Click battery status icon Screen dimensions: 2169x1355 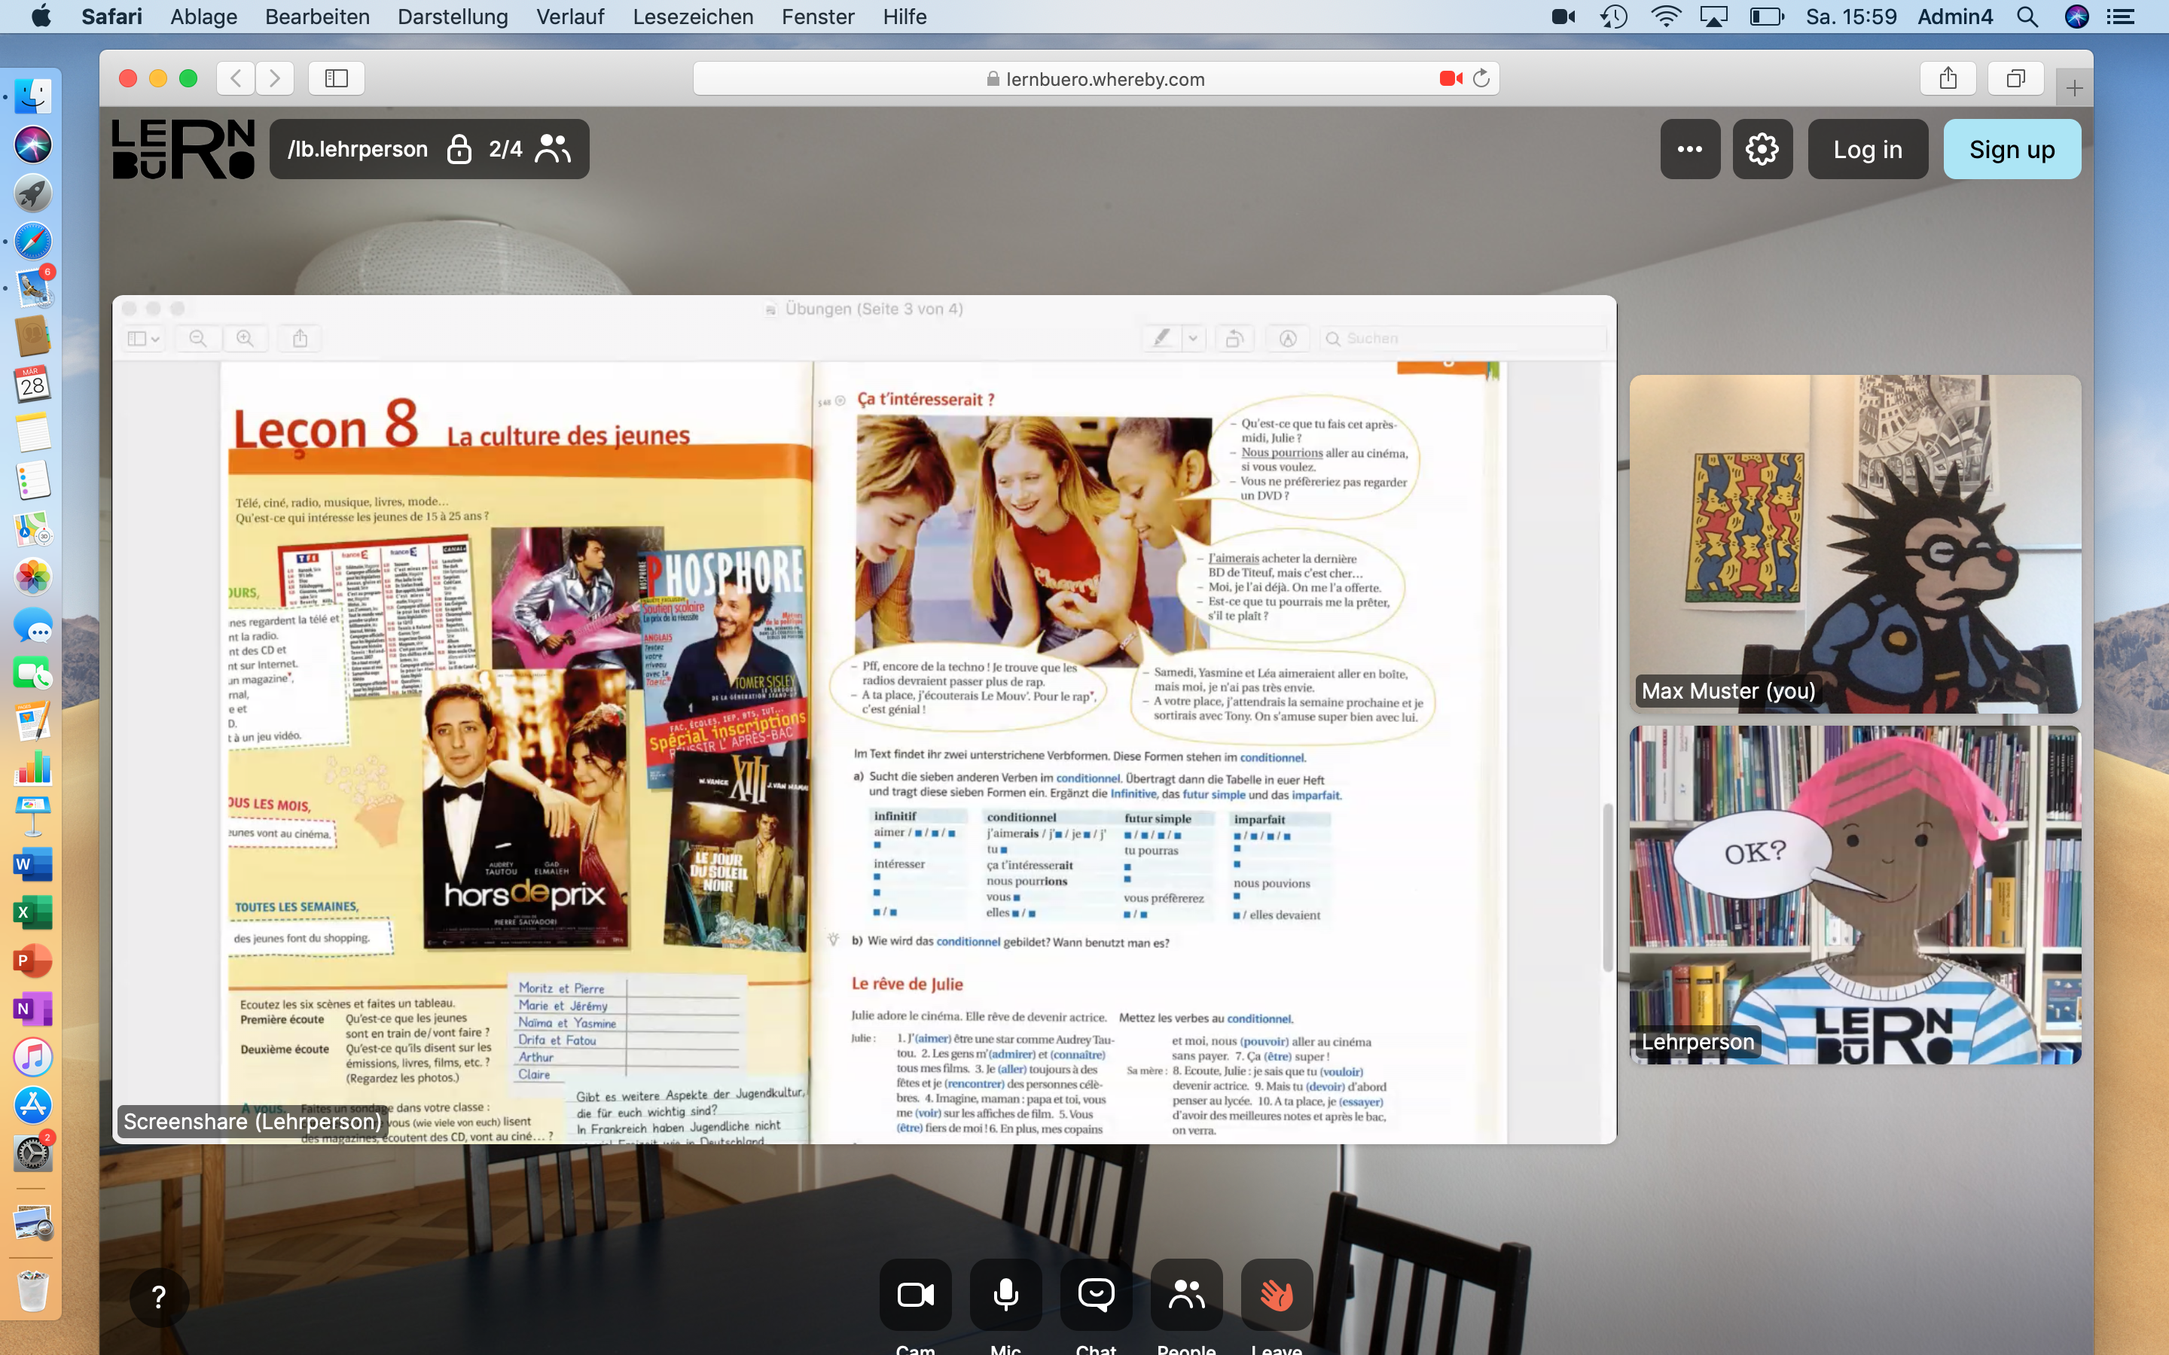pyautogui.click(x=1767, y=16)
